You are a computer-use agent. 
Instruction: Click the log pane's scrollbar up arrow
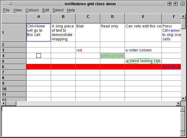click(x=183, y=109)
